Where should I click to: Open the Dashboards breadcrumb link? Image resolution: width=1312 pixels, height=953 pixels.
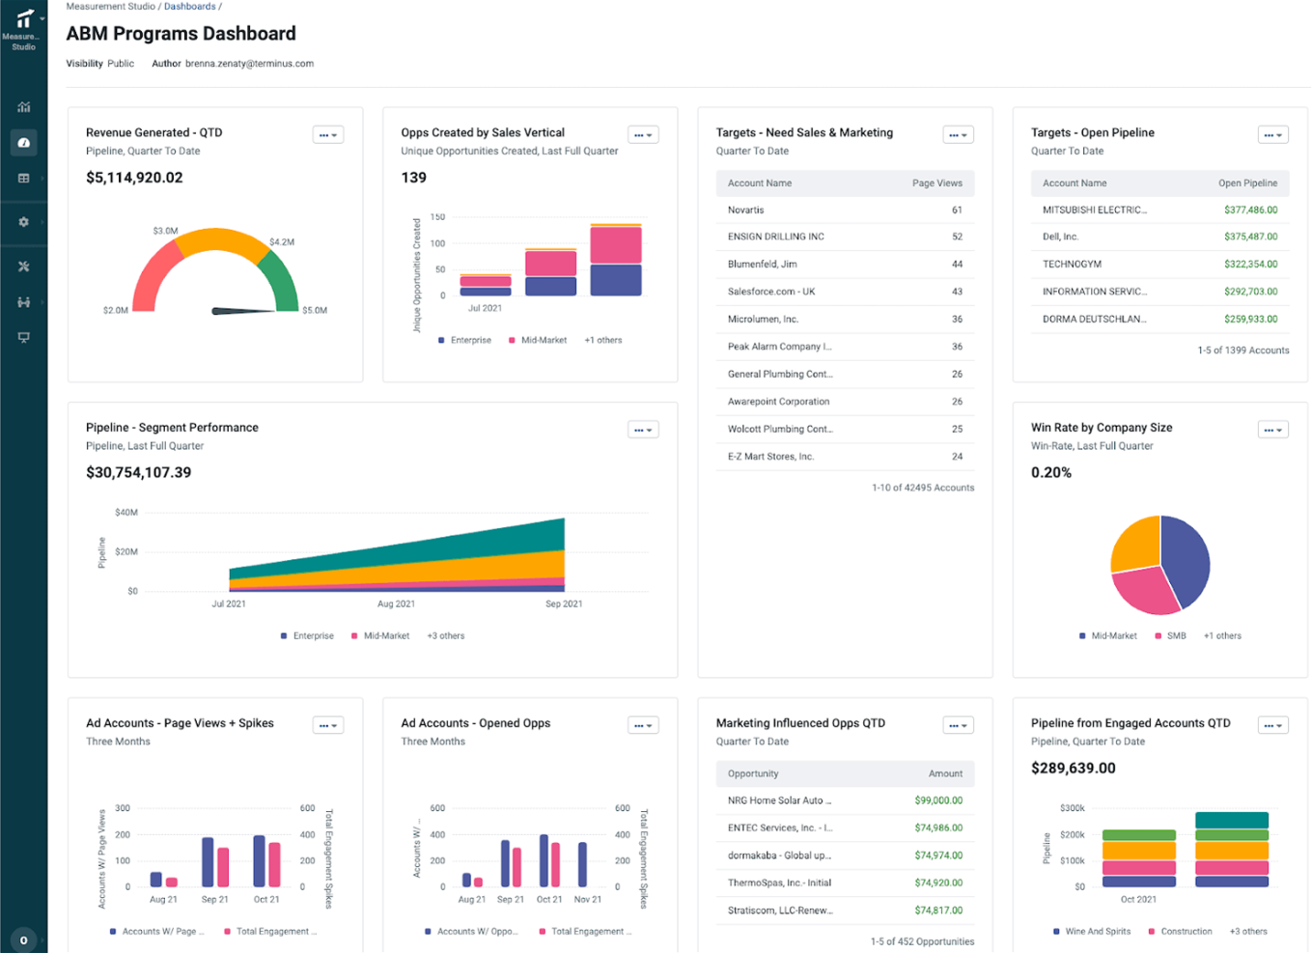coord(190,7)
